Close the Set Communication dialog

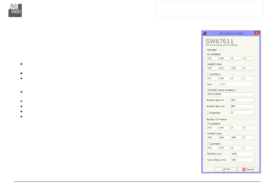(257, 33)
